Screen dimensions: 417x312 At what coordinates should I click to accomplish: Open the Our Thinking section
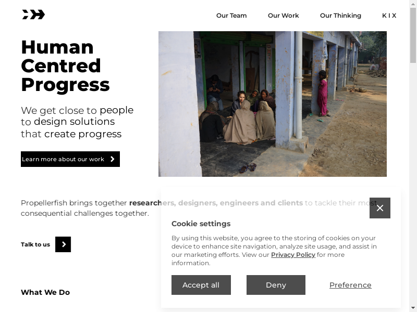pos(340,16)
